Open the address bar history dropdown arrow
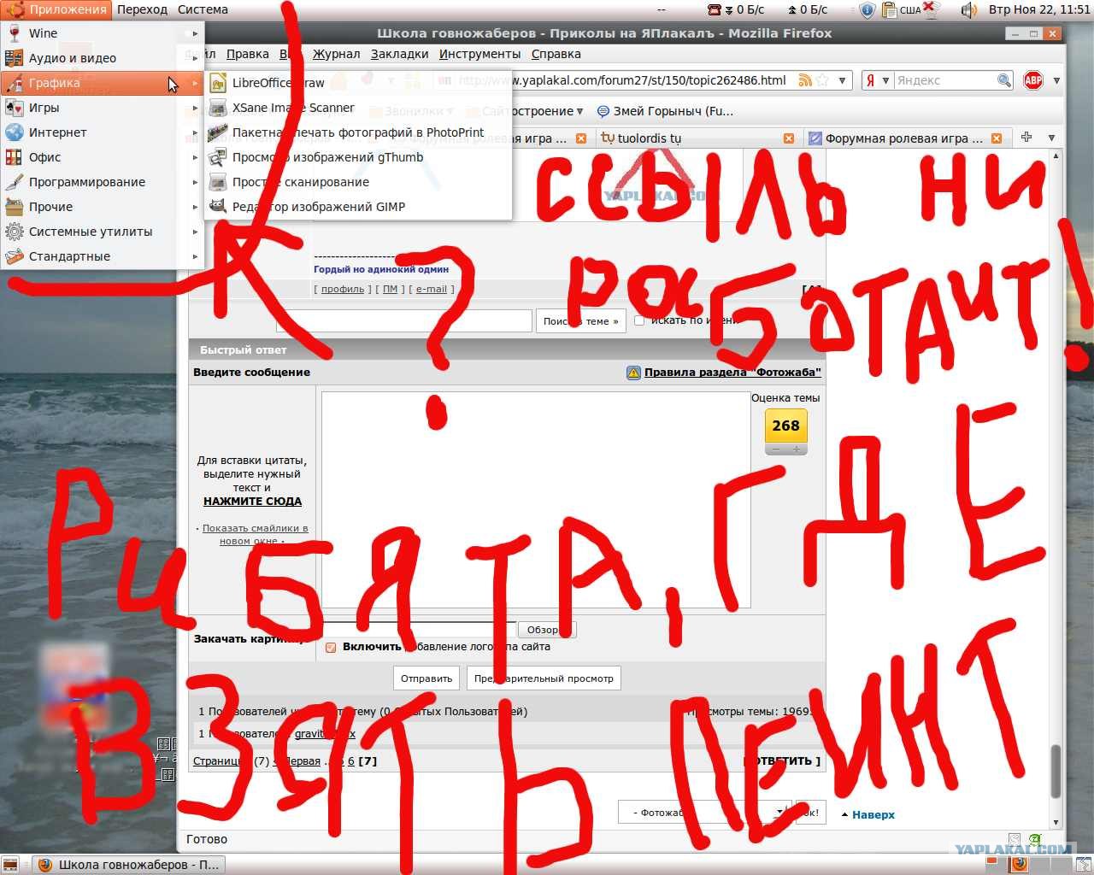The height and width of the screenshot is (875, 1094). [x=843, y=80]
